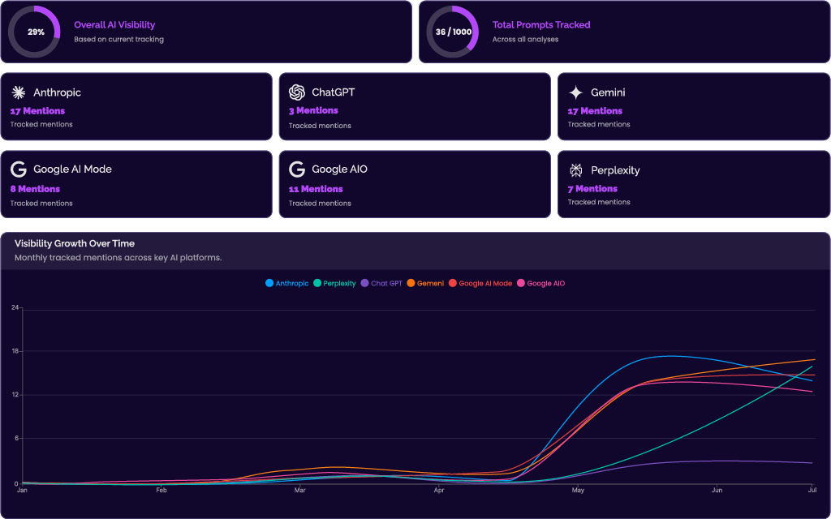Click 7 Mentions in the Perplexity card
The height and width of the screenshot is (519, 831).
click(592, 188)
